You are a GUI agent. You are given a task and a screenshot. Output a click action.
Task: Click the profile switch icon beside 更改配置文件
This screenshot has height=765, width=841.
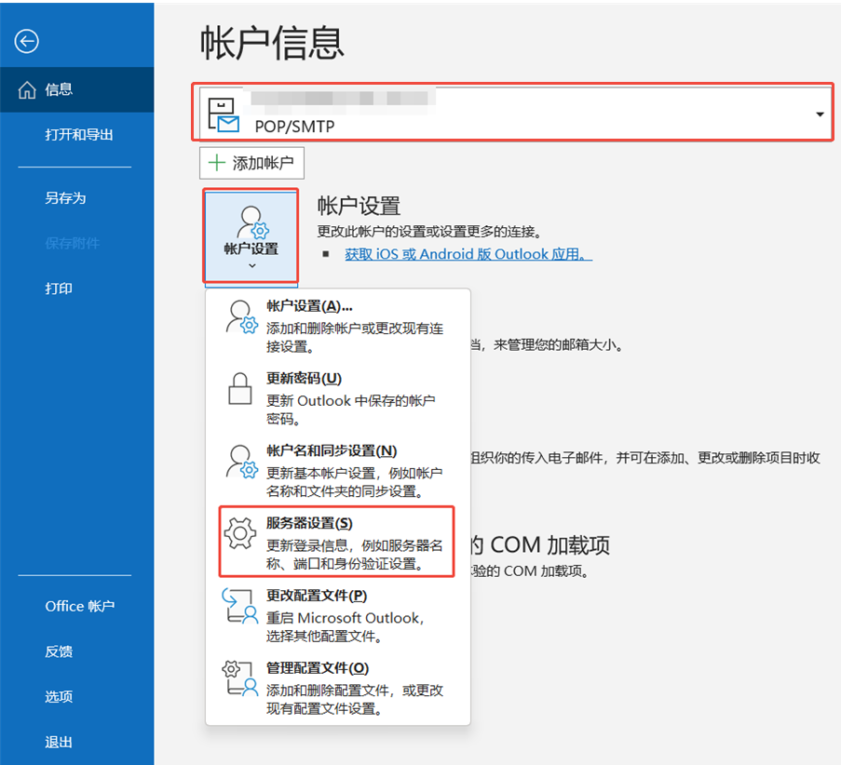point(239,606)
